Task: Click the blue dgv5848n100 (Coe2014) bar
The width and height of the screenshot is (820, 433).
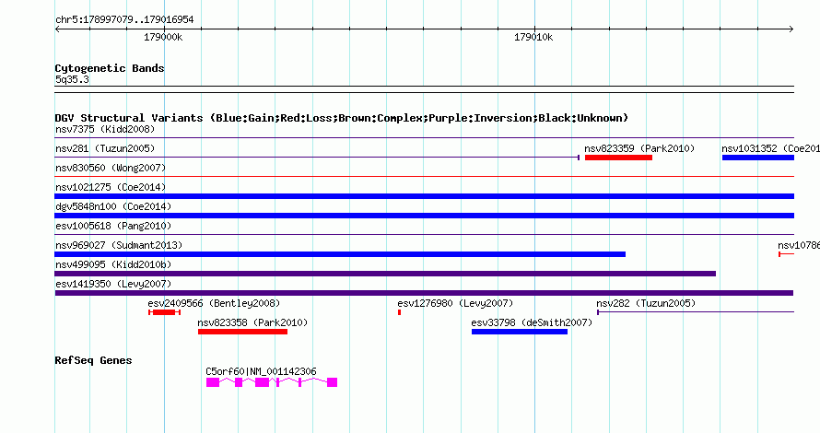Action: pos(424,216)
